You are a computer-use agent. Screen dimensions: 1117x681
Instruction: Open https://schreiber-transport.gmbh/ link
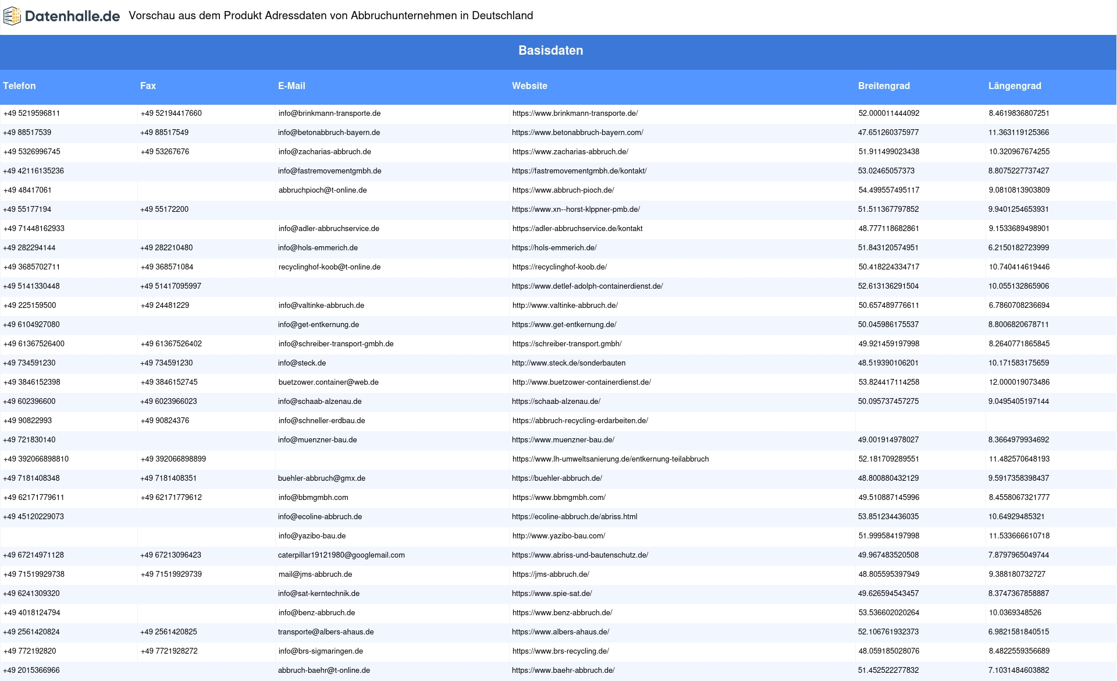click(567, 344)
